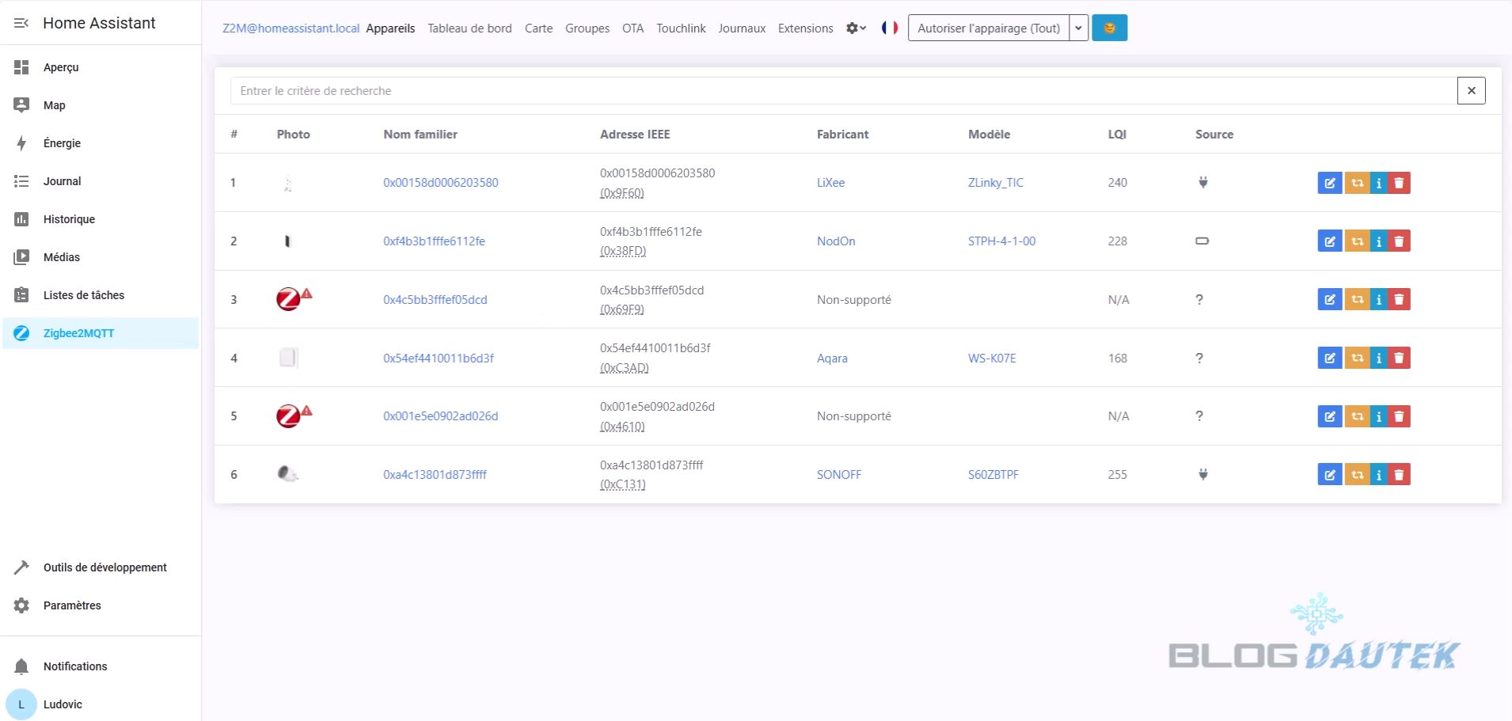
Task: Click the blue emoji button in navbar
Action: click(x=1109, y=28)
